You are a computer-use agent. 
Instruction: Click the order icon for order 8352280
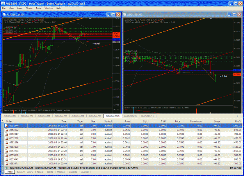(6, 138)
